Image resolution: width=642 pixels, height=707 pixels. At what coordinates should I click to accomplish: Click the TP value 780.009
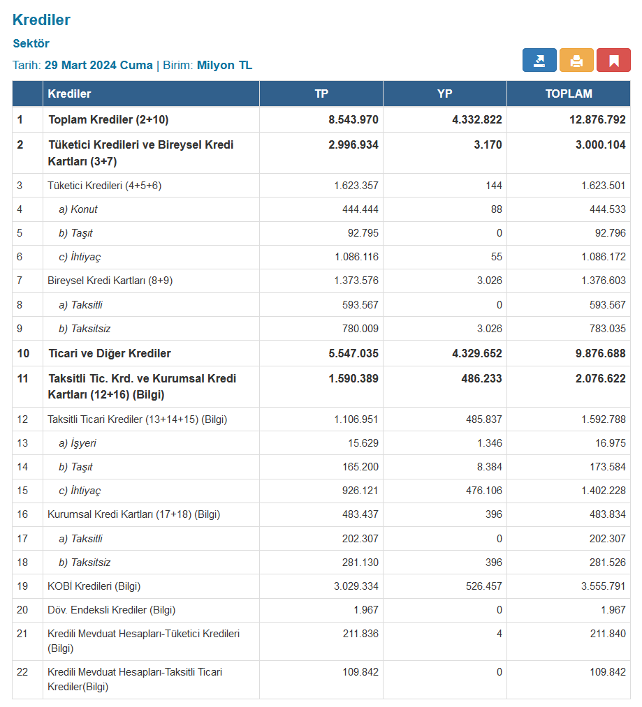pyautogui.click(x=360, y=329)
